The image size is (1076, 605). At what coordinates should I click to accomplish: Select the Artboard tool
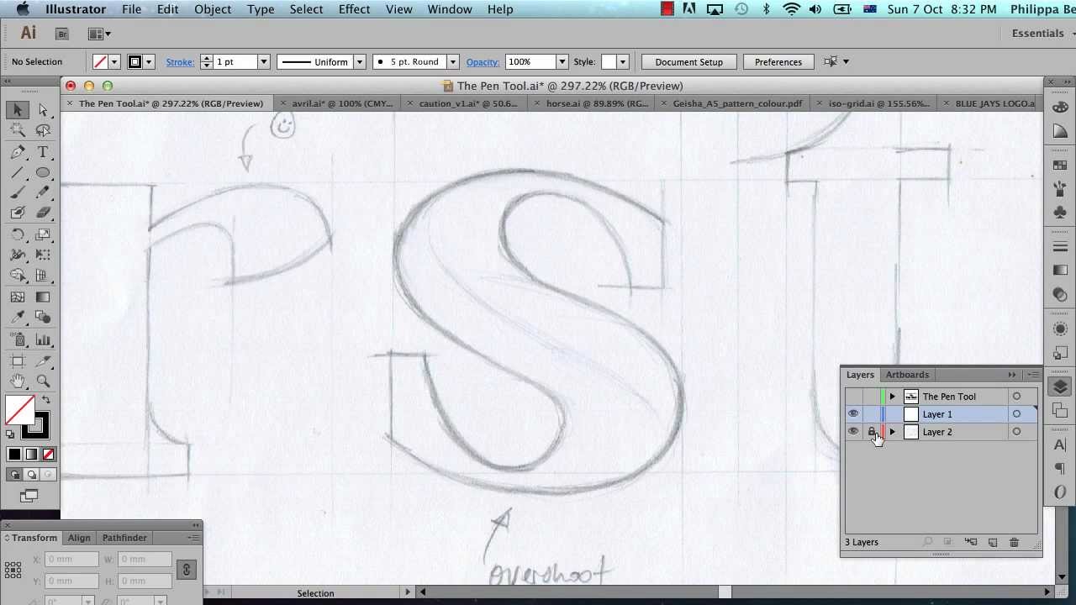[18, 361]
